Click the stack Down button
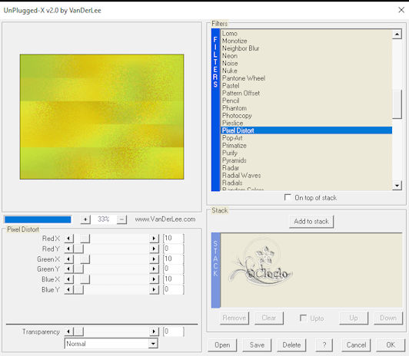Image resolution: width=409 pixels, height=356 pixels. [x=388, y=318]
